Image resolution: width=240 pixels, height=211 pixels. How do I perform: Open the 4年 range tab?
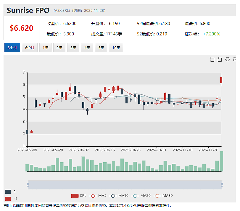click(87, 48)
